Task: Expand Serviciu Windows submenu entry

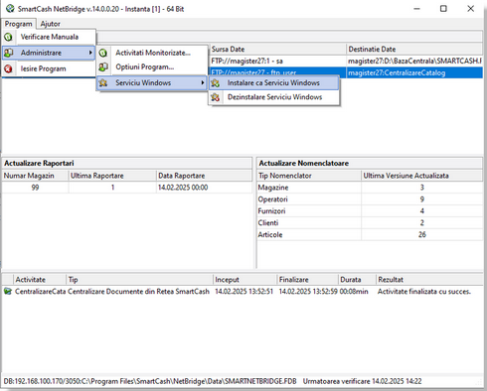Action: click(152, 82)
